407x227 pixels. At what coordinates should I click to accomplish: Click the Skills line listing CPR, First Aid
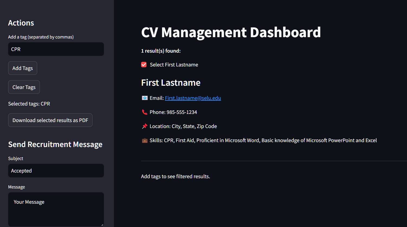coord(263,140)
